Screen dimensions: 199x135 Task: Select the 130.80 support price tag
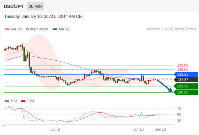point(186,92)
